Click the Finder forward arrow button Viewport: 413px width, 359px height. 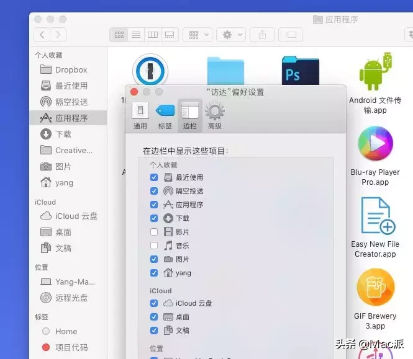click(58, 35)
